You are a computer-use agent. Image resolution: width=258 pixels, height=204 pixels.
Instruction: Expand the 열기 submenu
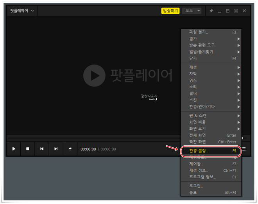pyautogui.click(x=211, y=39)
